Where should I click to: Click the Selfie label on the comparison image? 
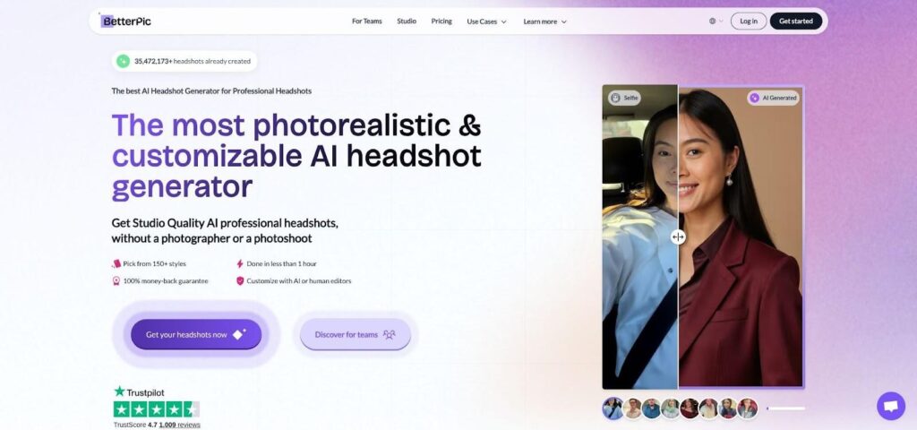point(625,98)
